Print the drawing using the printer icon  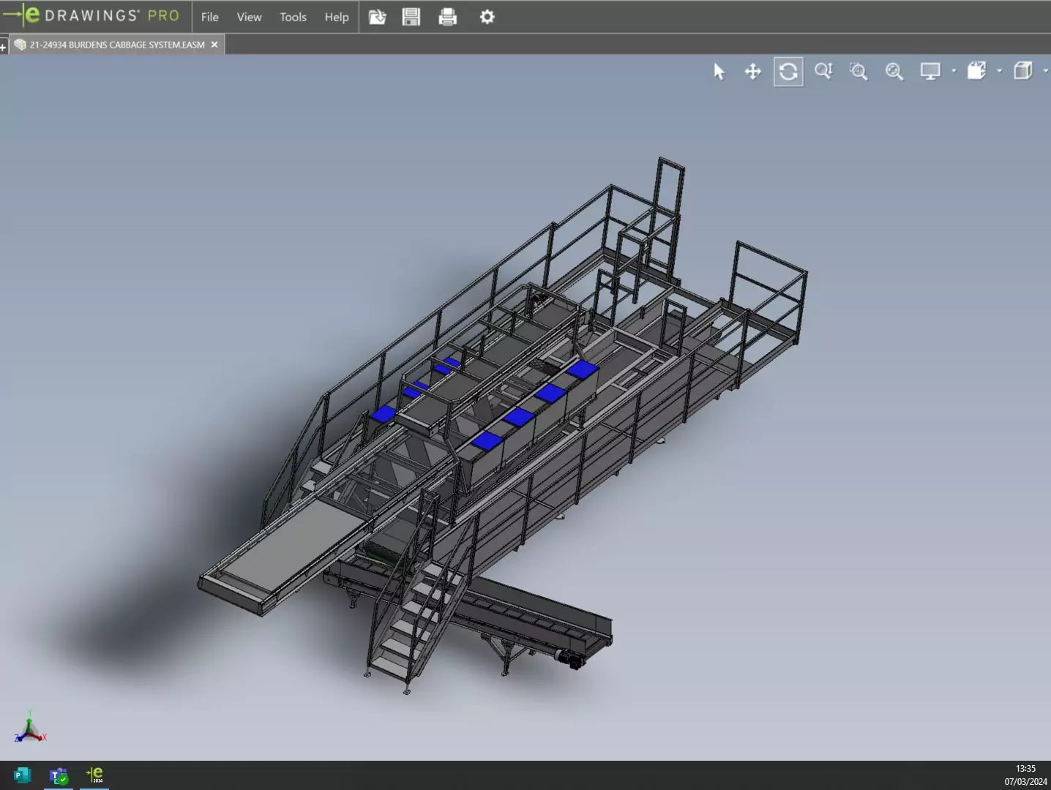pos(447,17)
